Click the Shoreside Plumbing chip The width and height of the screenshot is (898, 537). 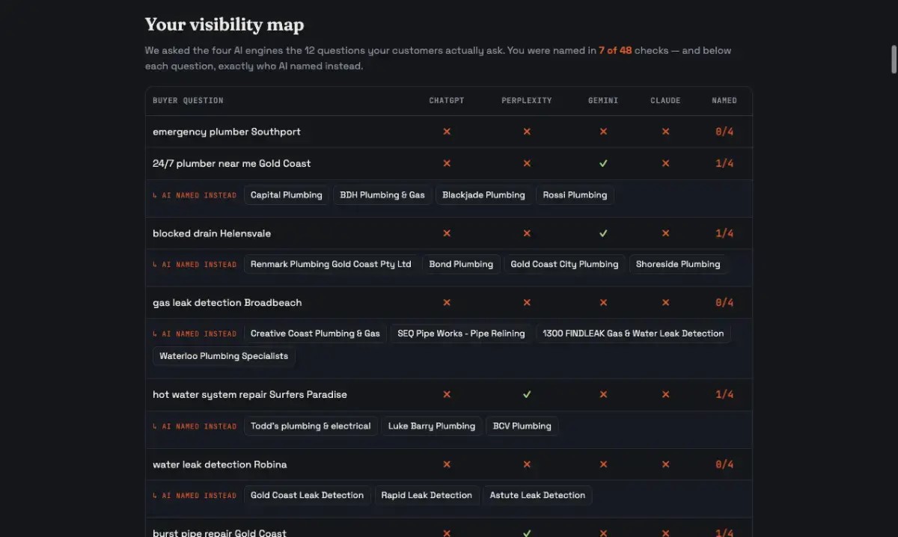(x=678, y=264)
